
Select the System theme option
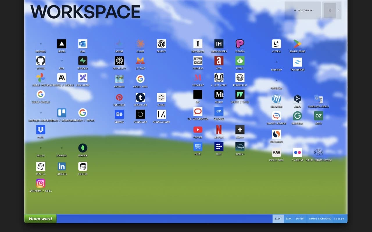point(299,219)
